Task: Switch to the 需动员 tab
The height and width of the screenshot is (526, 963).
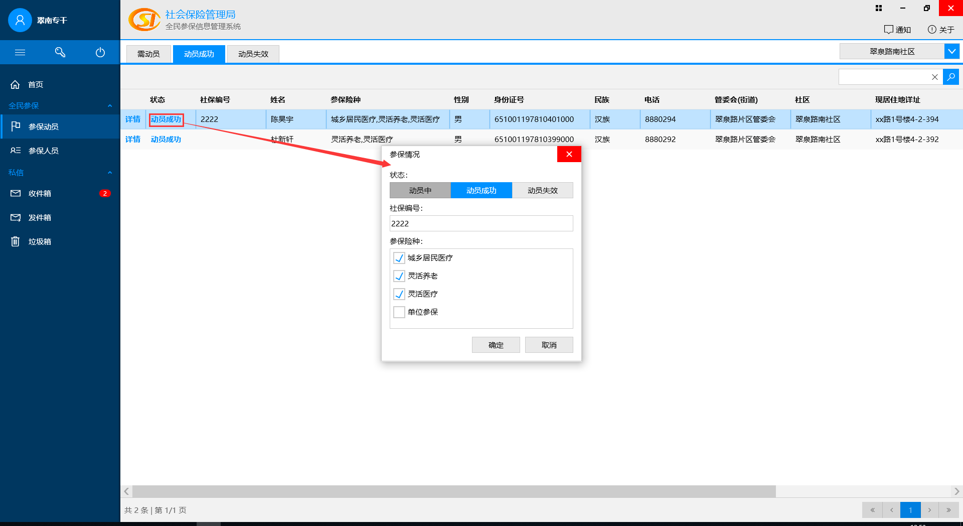Action: [148, 54]
